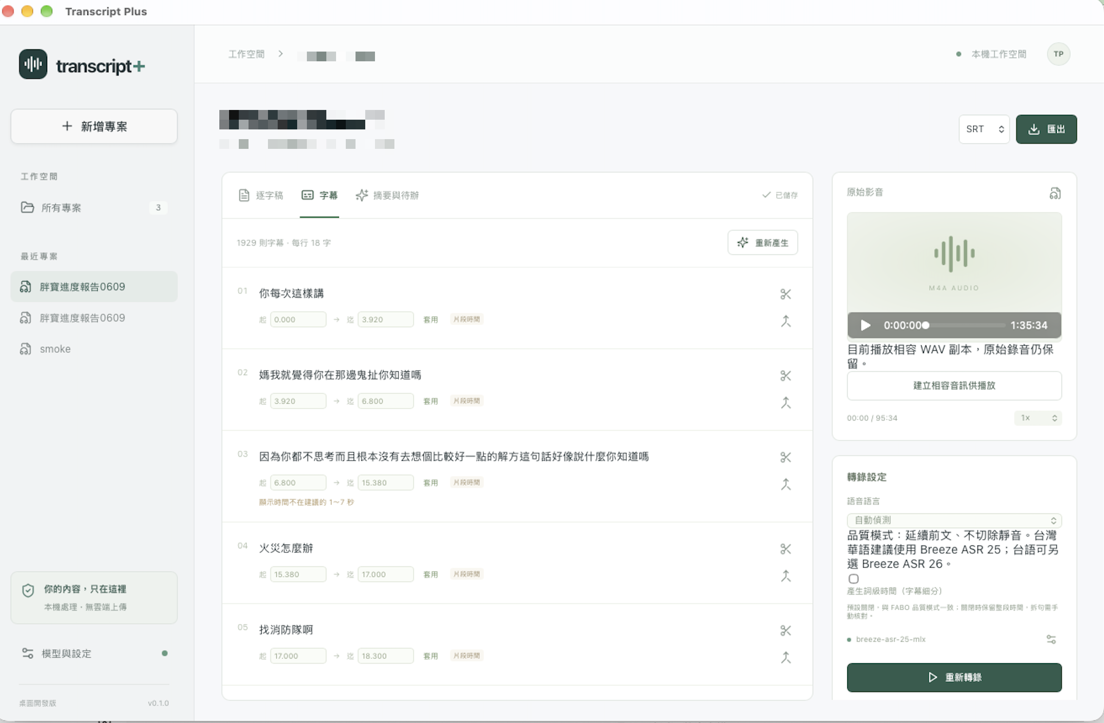The height and width of the screenshot is (723, 1104).
Task: Click 套用 for subtitle 01
Action: [430, 320]
